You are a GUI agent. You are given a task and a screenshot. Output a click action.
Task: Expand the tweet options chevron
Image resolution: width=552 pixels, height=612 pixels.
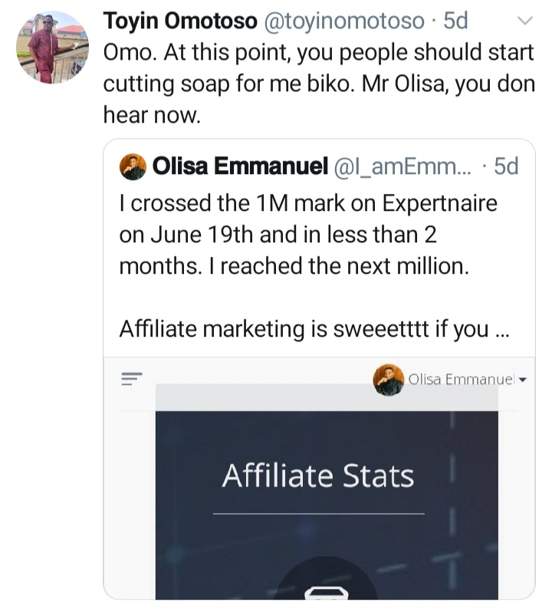[524, 21]
